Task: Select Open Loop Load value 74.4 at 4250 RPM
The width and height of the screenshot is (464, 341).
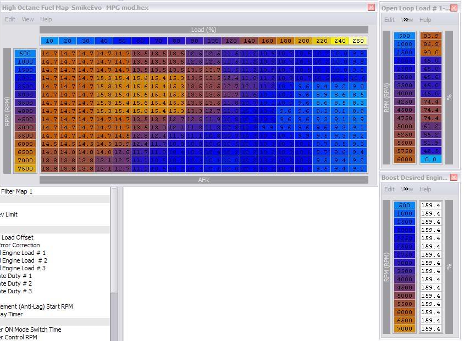Action: (431, 102)
